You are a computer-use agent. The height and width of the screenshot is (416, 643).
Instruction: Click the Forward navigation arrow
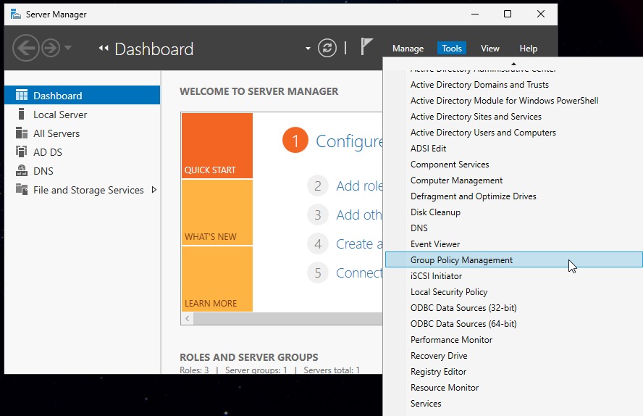click(x=51, y=48)
